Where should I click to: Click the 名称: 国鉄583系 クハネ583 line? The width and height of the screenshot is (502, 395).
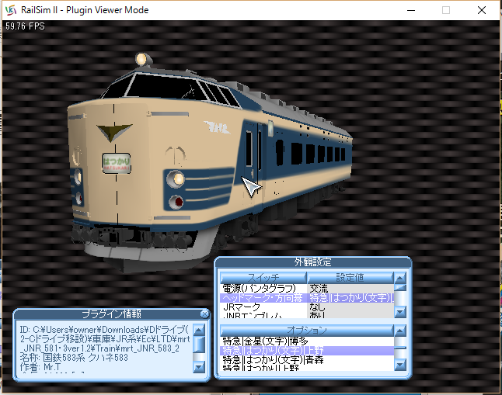click(x=74, y=357)
